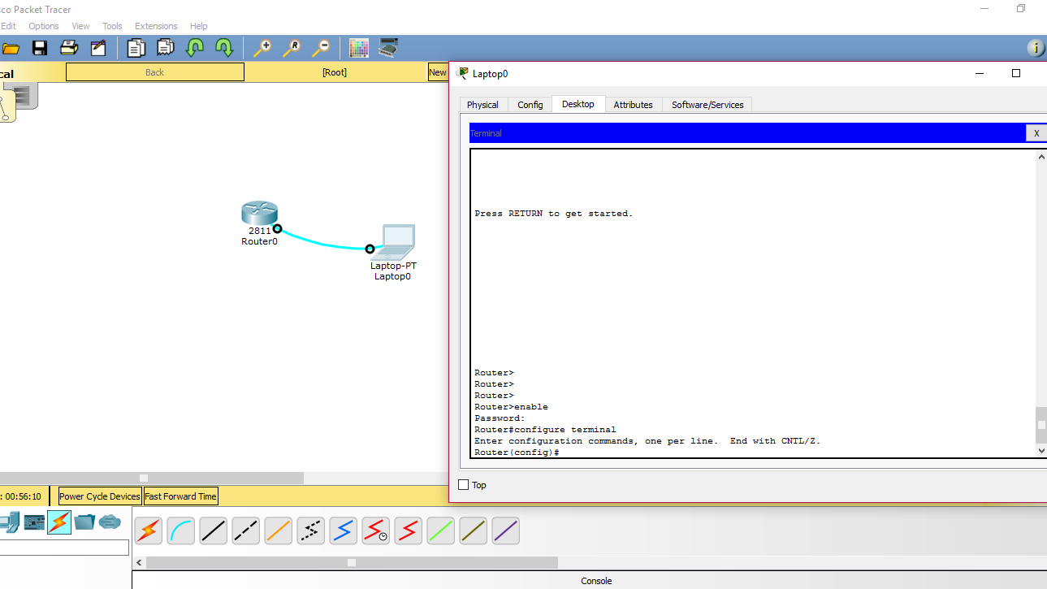This screenshot has width=1047, height=589.
Task: Save the project using the floppy icon
Action: pos(39,48)
